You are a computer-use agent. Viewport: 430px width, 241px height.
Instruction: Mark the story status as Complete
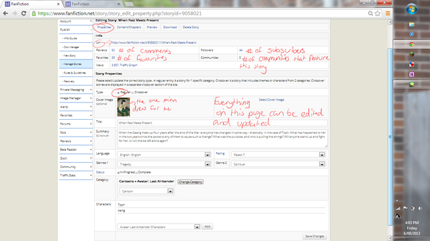pyautogui.click(x=137, y=173)
